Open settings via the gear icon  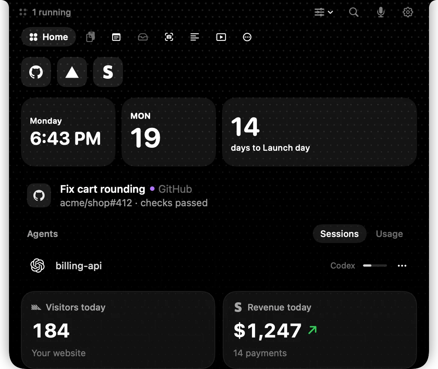click(x=408, y=12)
